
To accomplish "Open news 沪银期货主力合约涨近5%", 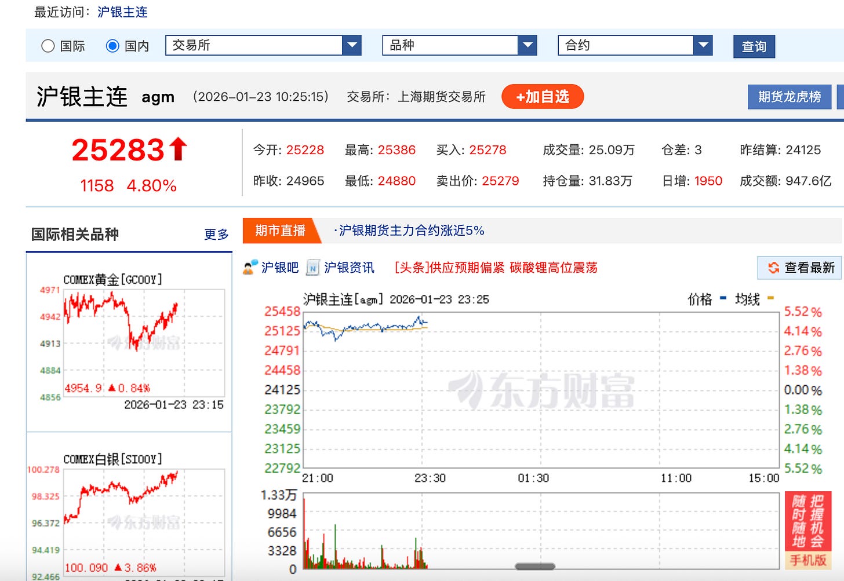I will point(411,231).
